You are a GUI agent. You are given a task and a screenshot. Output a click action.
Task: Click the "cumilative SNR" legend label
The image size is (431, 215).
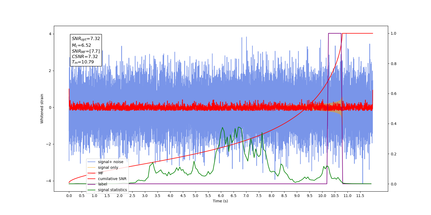(112, 179)
